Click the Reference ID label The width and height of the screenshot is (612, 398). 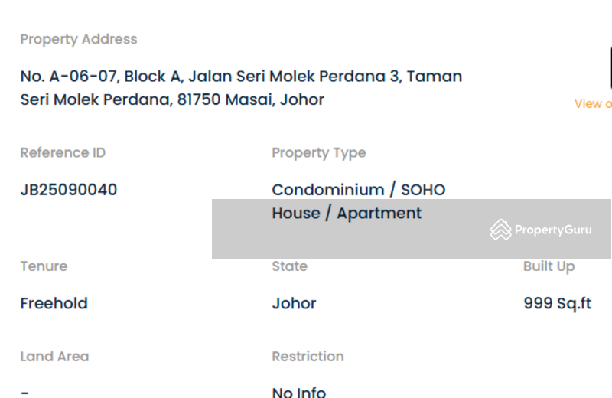click(x=63, y=152)
